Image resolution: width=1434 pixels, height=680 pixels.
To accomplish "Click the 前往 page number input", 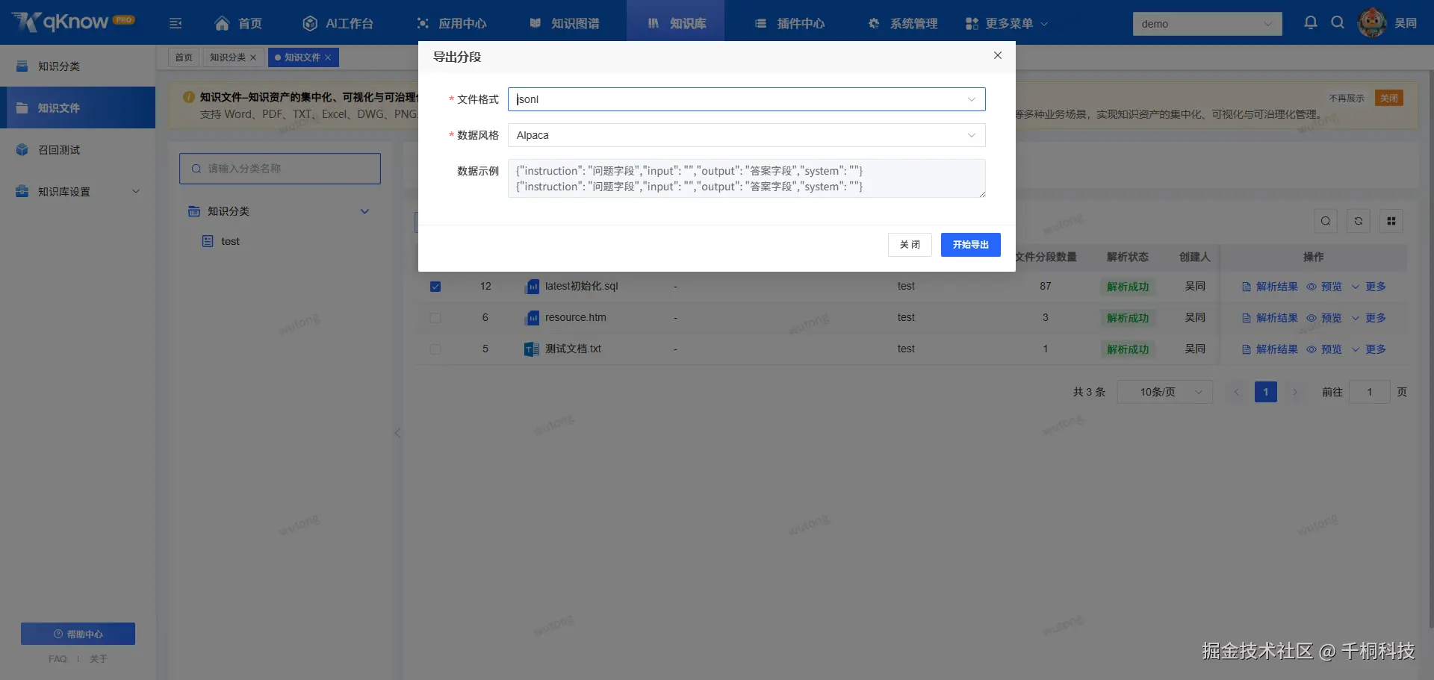I will click(x=1370, y=392).
